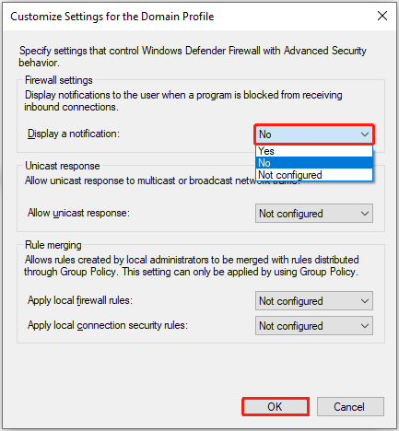The width and height of the screenshot is (399, 431).
Task: Open Apply local connection security rules dropdown
Action: pos(314,326)
